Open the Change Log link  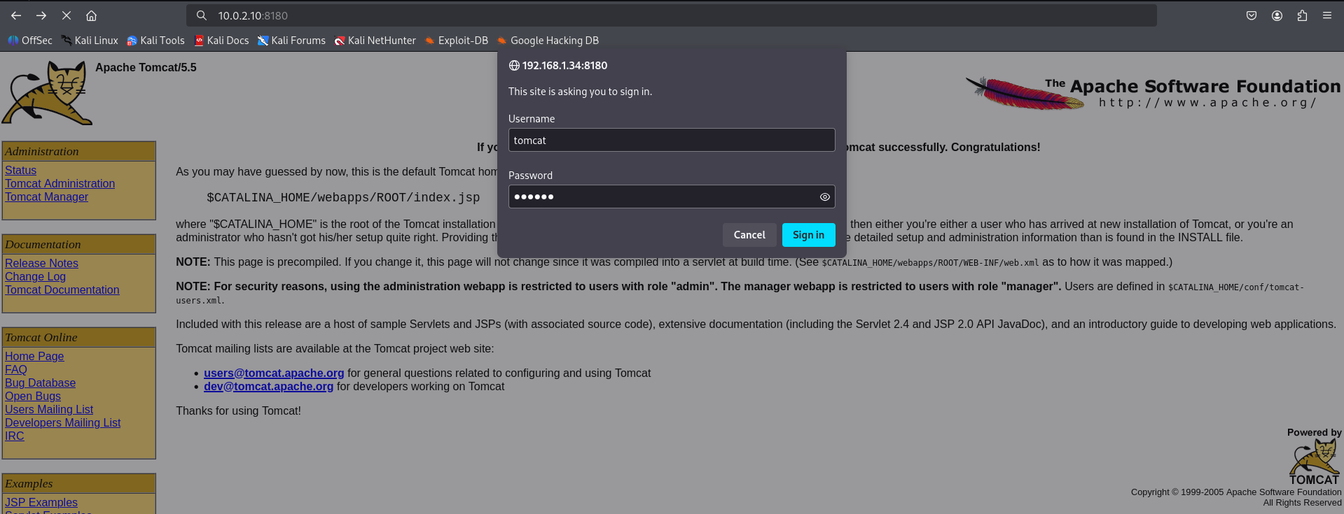coord(35,276)
